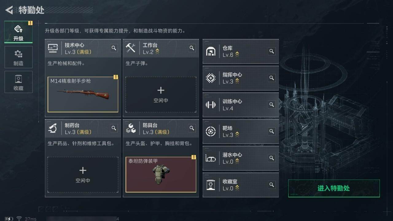Open the 防具台 header magnifier
Screen dimensions: 393x221
pos(192,128)
